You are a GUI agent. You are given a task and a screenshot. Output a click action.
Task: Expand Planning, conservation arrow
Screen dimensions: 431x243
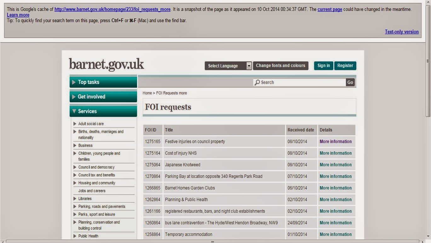point(75,222)
